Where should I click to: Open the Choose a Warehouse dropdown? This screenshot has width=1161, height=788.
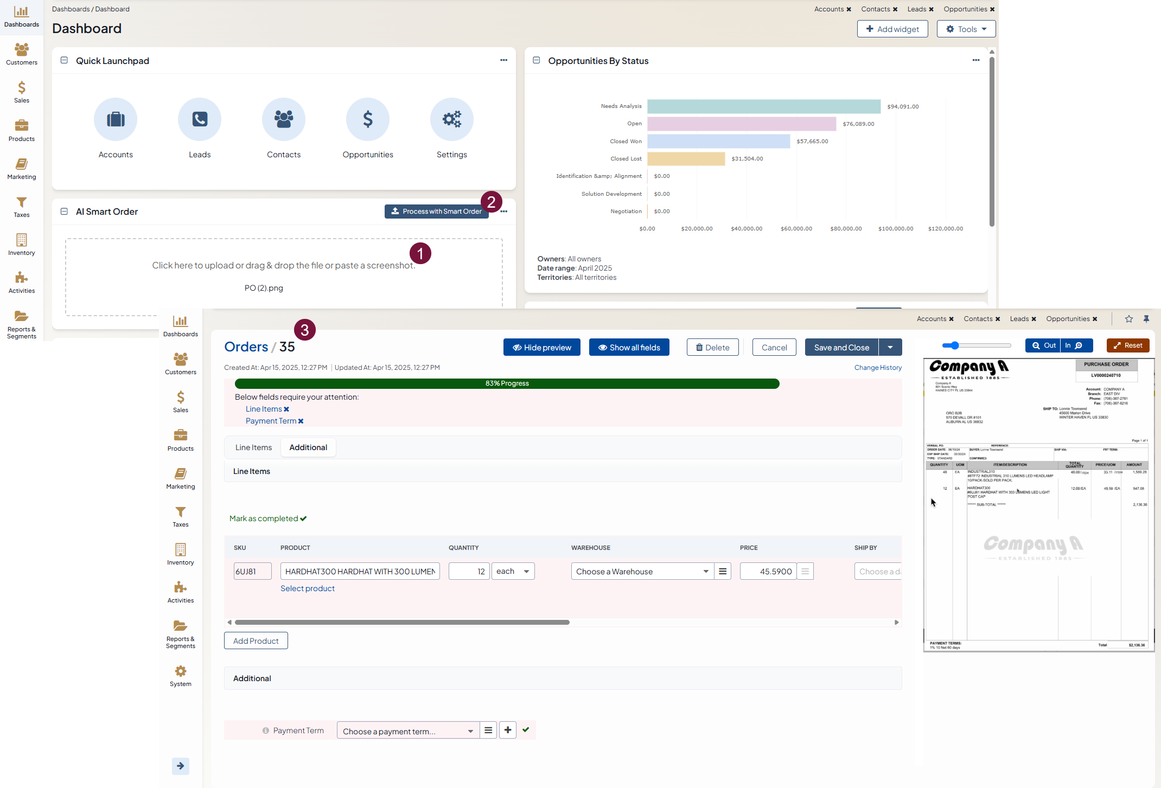point(642,571)
